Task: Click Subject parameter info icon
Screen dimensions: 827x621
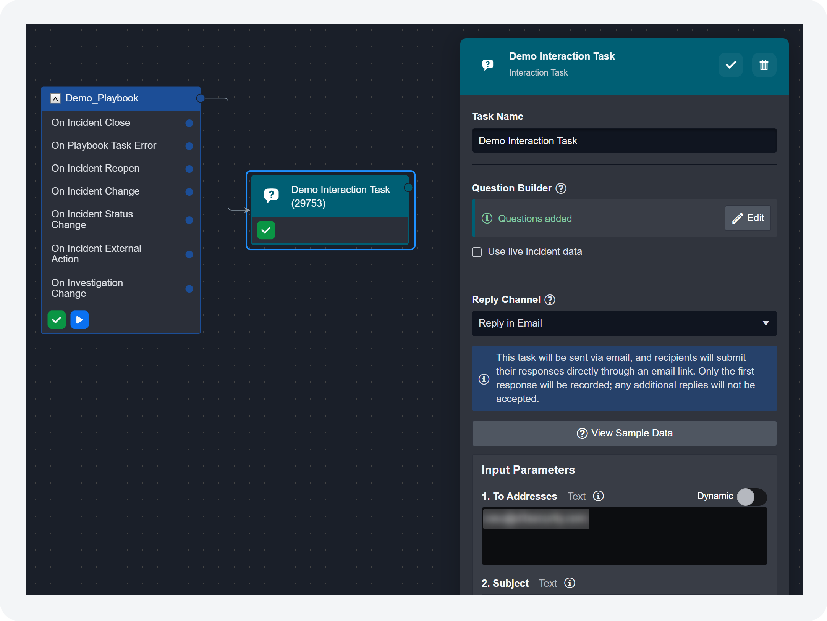Action: [x=570, y=583]
